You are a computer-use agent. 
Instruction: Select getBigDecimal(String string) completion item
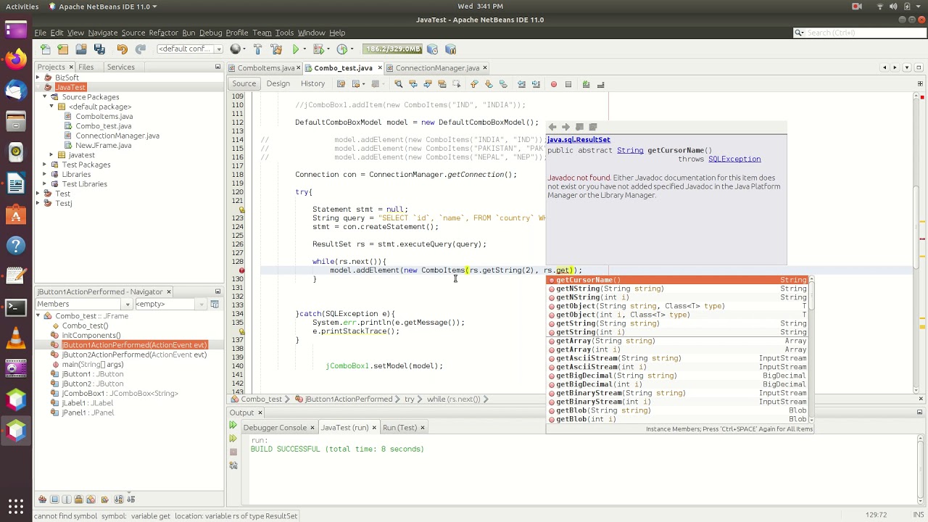click(677, 376)
